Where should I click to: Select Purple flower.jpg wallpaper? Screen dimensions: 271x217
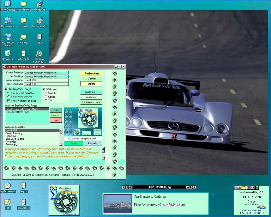pyautogui.click(x=32, y=133)
